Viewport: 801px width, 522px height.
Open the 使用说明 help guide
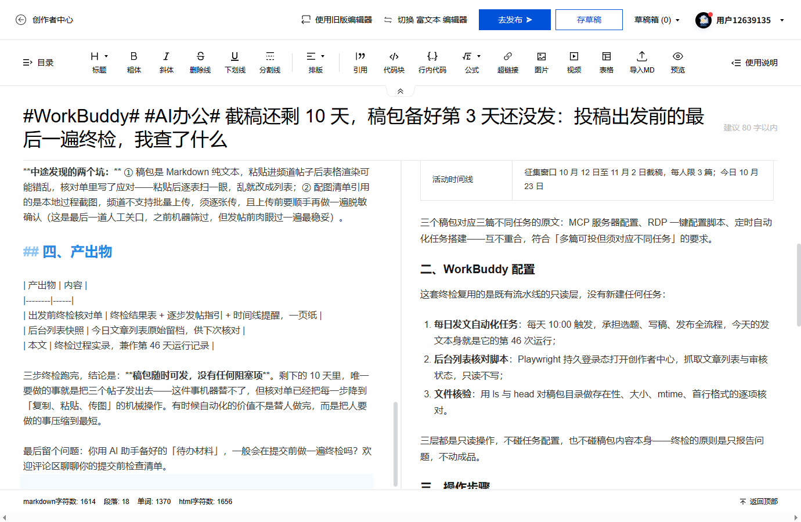click(x=755, y=63)
